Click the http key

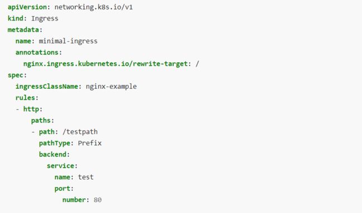tap(31, 109)
